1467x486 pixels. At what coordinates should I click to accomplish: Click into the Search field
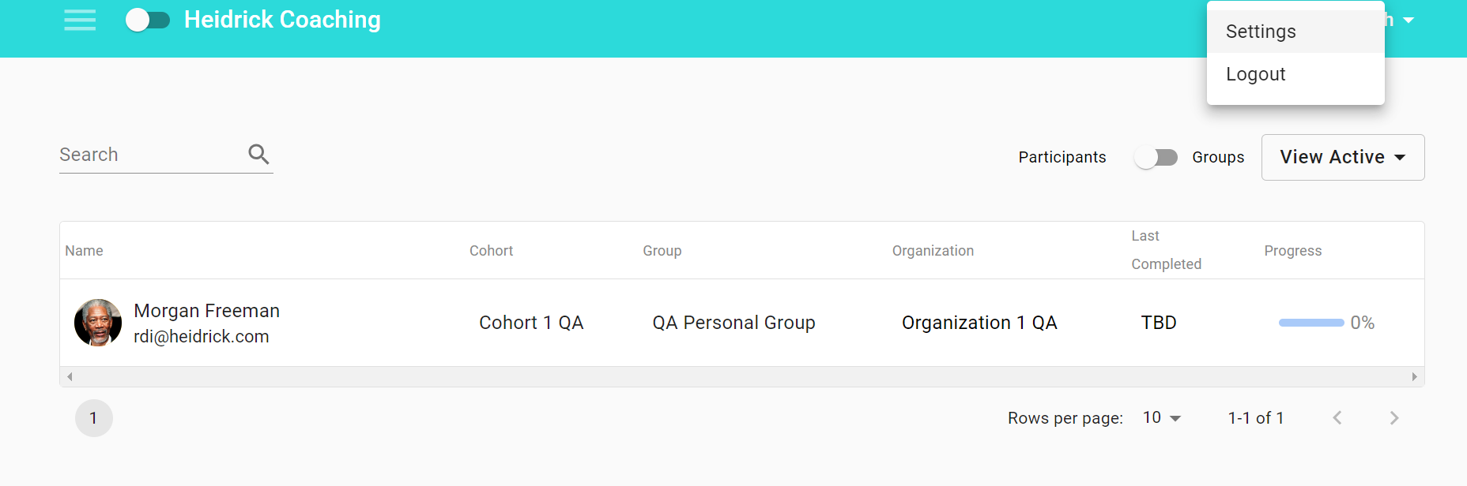pos(150,155)
